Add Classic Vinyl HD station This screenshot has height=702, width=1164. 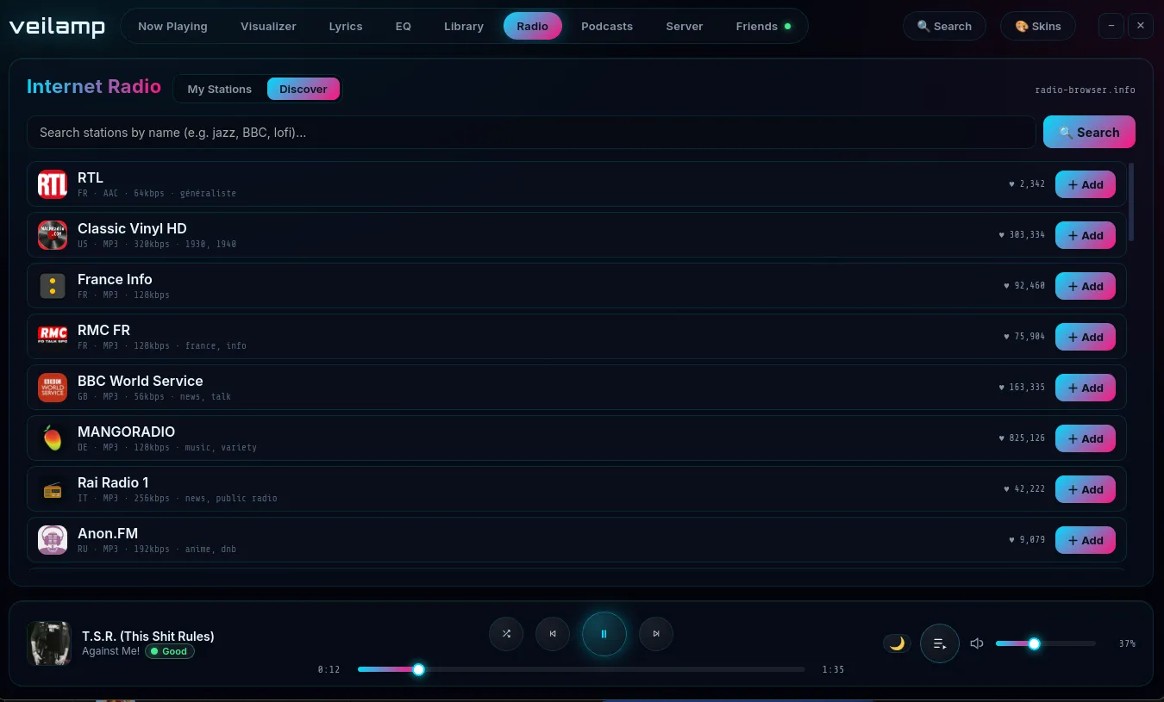tap(1086, 235)
